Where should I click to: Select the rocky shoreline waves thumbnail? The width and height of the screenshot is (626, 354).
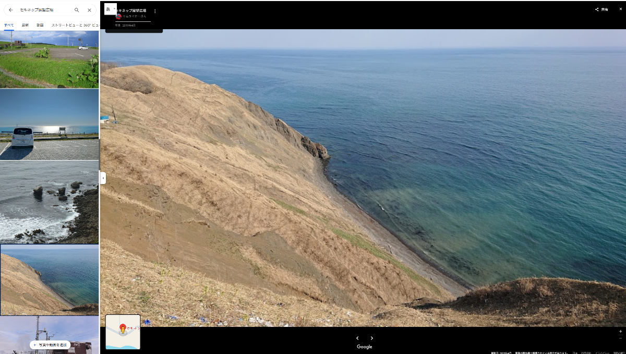click(49, 202)
